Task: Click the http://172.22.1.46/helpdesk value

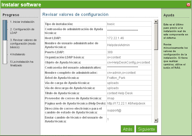Action: click(126, 103)
